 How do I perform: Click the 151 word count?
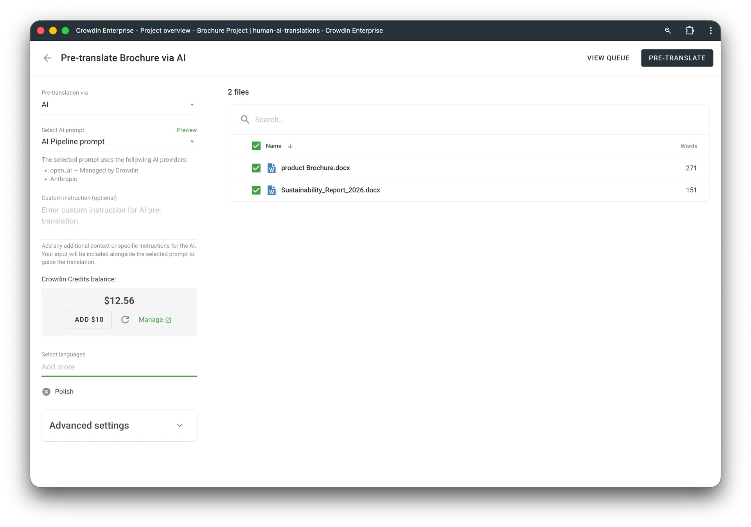pos(691,190)
